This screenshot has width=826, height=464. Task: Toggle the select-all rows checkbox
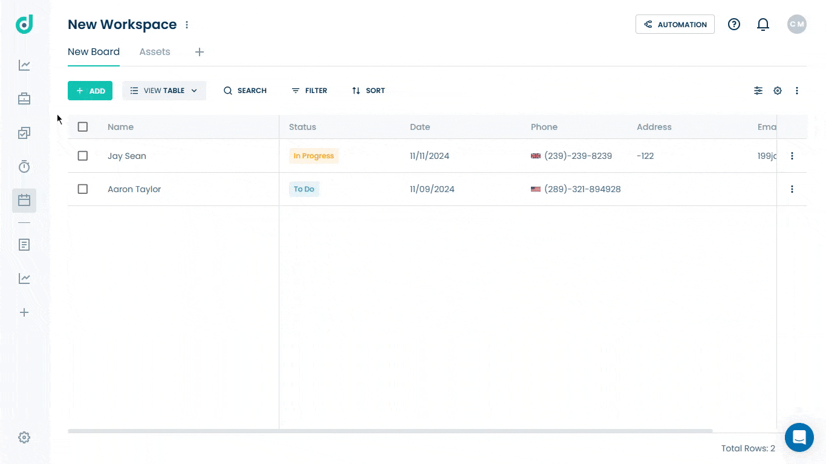click(x=83, y=127)
